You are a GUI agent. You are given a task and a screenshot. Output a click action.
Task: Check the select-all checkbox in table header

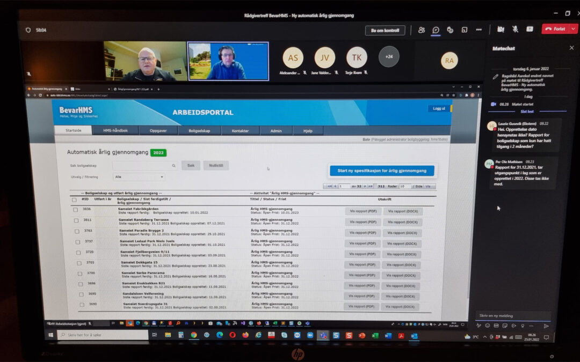[x=74, y=200]
